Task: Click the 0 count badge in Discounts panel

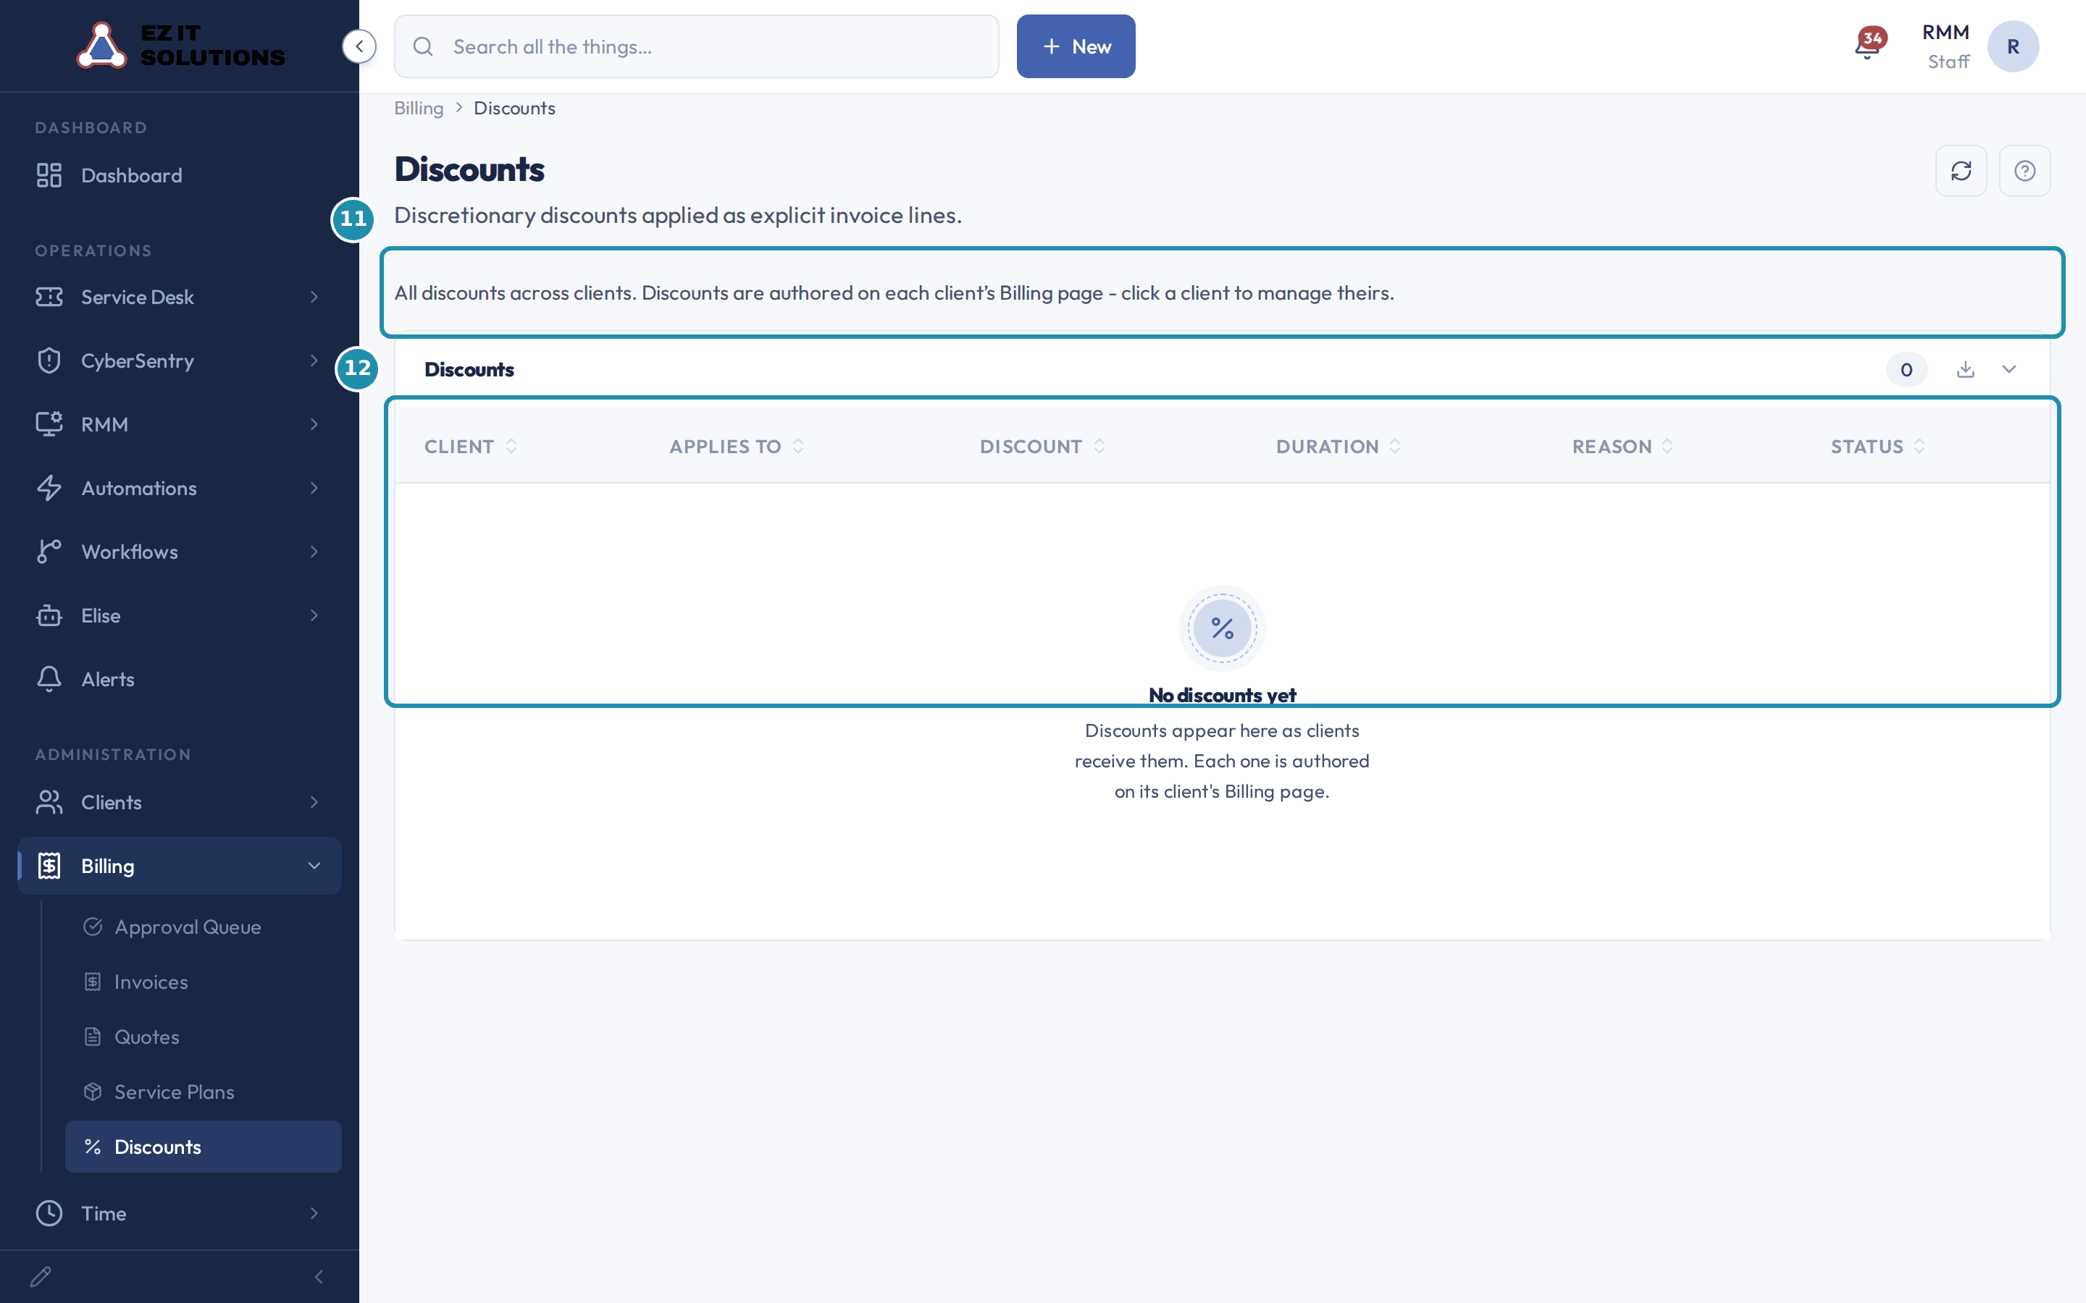Action: click(1906, 370)
